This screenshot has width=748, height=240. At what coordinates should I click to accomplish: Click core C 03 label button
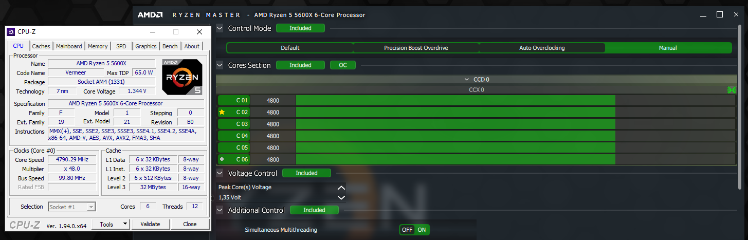tap(234, 124)
